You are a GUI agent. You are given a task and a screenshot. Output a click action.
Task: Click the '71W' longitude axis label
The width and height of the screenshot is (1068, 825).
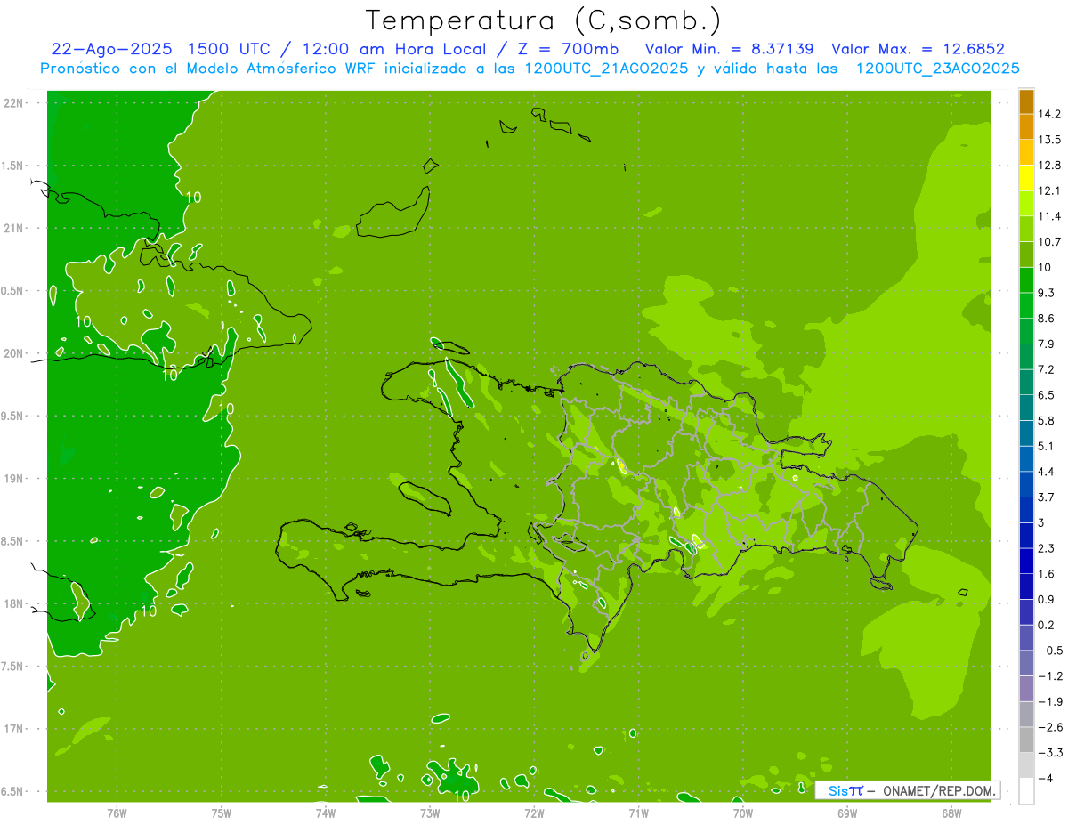pyautogui.click(x=638, y=813)
